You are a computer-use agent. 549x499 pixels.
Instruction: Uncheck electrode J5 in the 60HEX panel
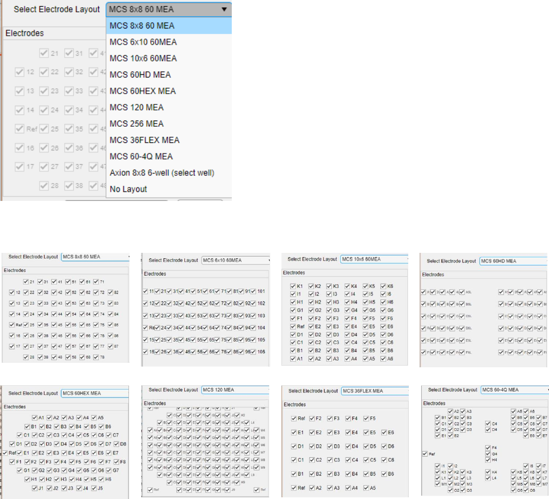[x=94, y=488]
